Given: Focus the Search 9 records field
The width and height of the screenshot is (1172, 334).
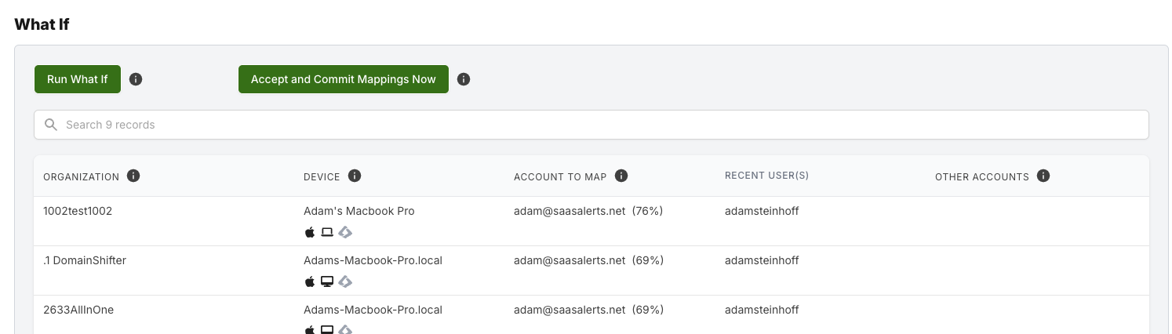Looking at the screenshot, I should [x=591, y=125].
